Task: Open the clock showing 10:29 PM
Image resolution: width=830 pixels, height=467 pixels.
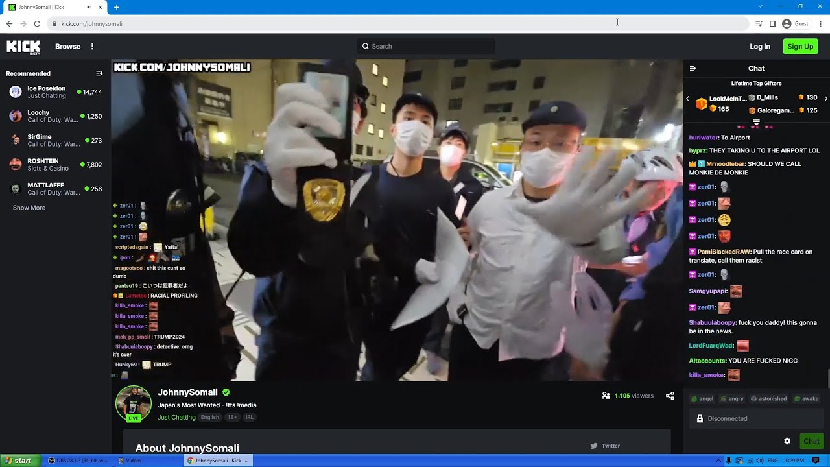Action: [795, 461]
